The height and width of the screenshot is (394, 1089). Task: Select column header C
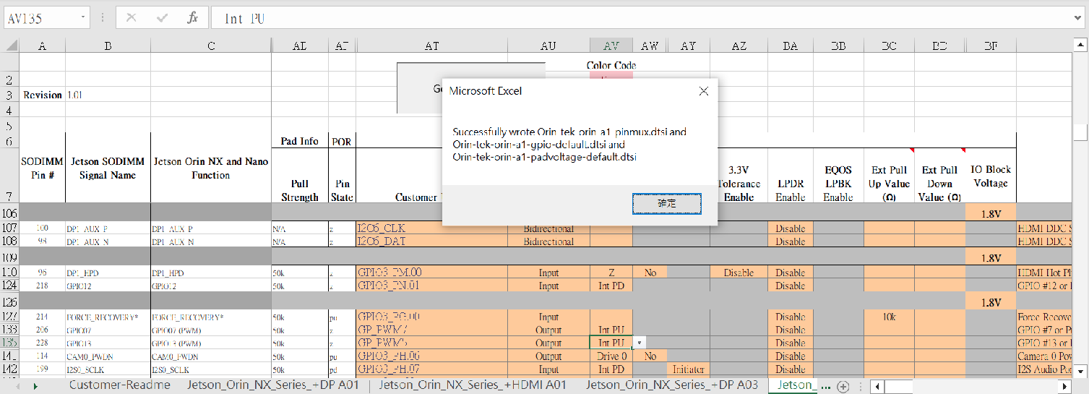pos(211,46)
